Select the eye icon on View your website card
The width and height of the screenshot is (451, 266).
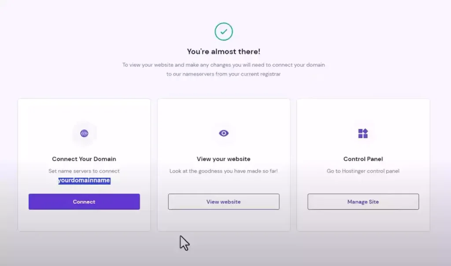(x=223, y=133)
